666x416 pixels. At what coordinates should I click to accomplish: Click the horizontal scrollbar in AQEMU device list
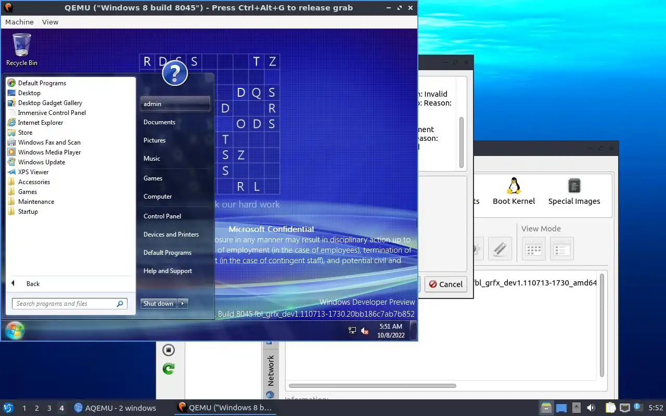373,386
